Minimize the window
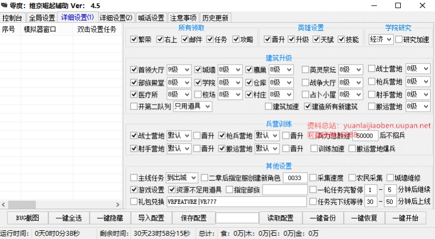The width and height of the screenshot is (435, 239). 374,5
